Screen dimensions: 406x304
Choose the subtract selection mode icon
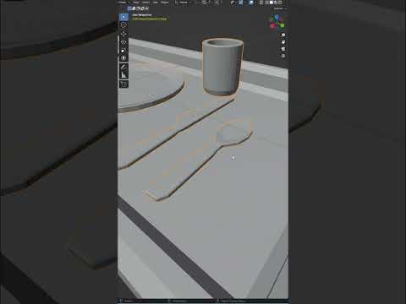point(138,8)
